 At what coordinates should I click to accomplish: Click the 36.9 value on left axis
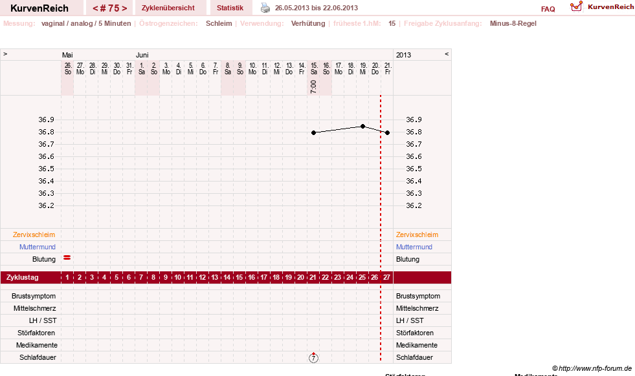[x=46, y=120]
